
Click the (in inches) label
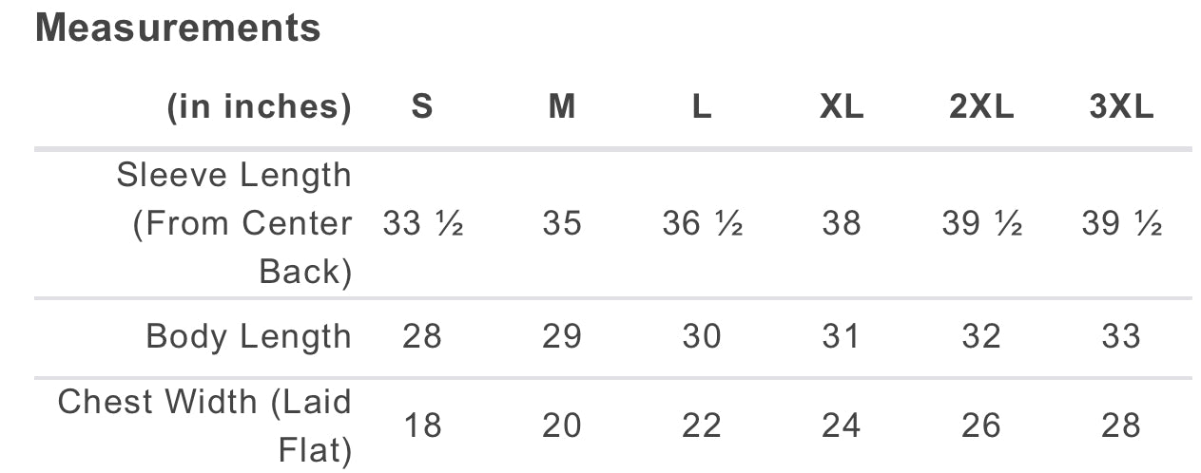[260, 107]
